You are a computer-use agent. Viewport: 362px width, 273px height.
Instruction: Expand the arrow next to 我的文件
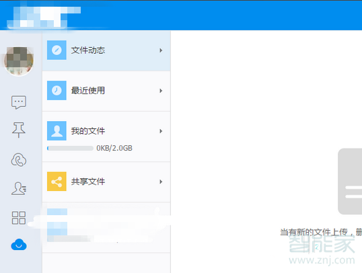tap(161, 131)
